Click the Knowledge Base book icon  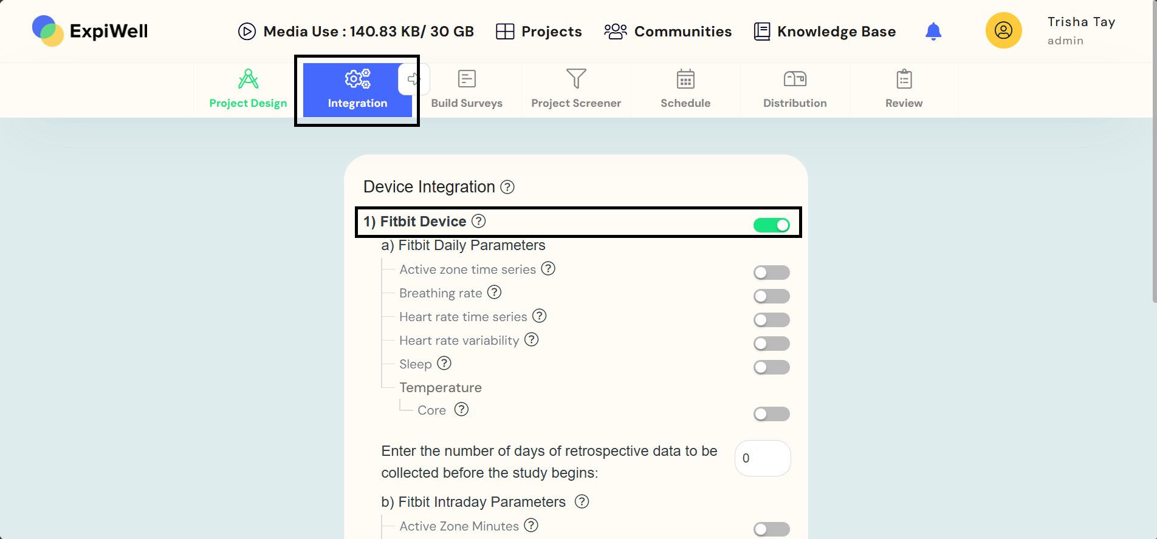tap(762, 31)
